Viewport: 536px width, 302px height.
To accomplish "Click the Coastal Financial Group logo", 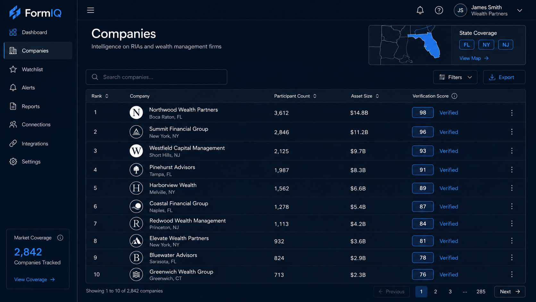I will tap(136, 206).
